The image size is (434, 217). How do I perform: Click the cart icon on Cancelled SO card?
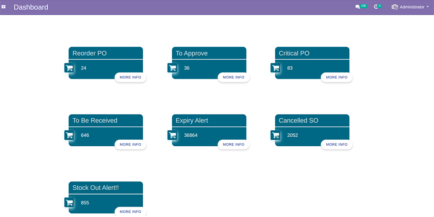(x=276, y=135)
